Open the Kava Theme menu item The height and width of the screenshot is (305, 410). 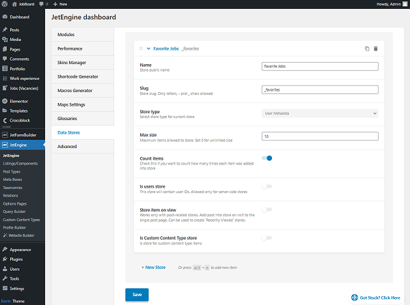point(13,301)
